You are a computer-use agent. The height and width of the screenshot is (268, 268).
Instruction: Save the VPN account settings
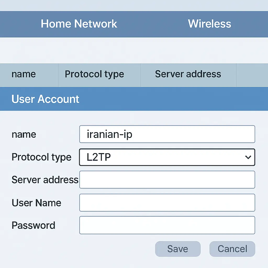tap(178, 249)
